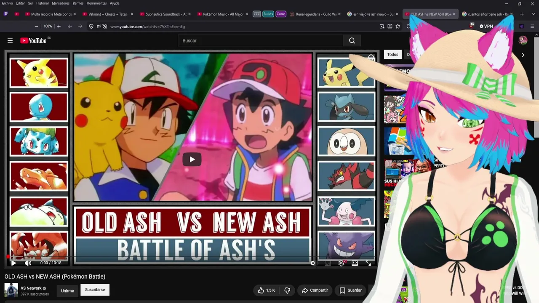Select the Todos filter chip
Image resolution: width=539 pixels, height=303 pixels.
393,55
